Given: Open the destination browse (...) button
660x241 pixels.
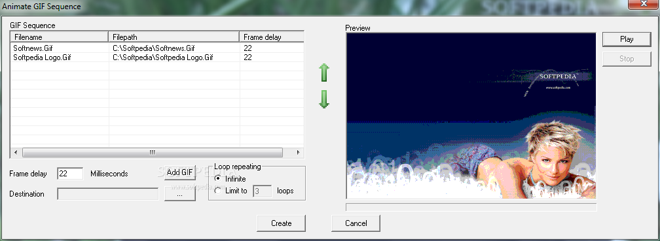Looking at the screenshot, I should tap(179, 194).
